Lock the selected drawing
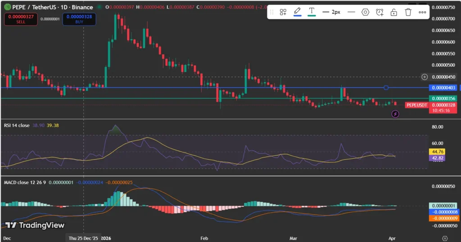Image resolution: width=461 pixels, height=242 pixels. pos(393,12)
